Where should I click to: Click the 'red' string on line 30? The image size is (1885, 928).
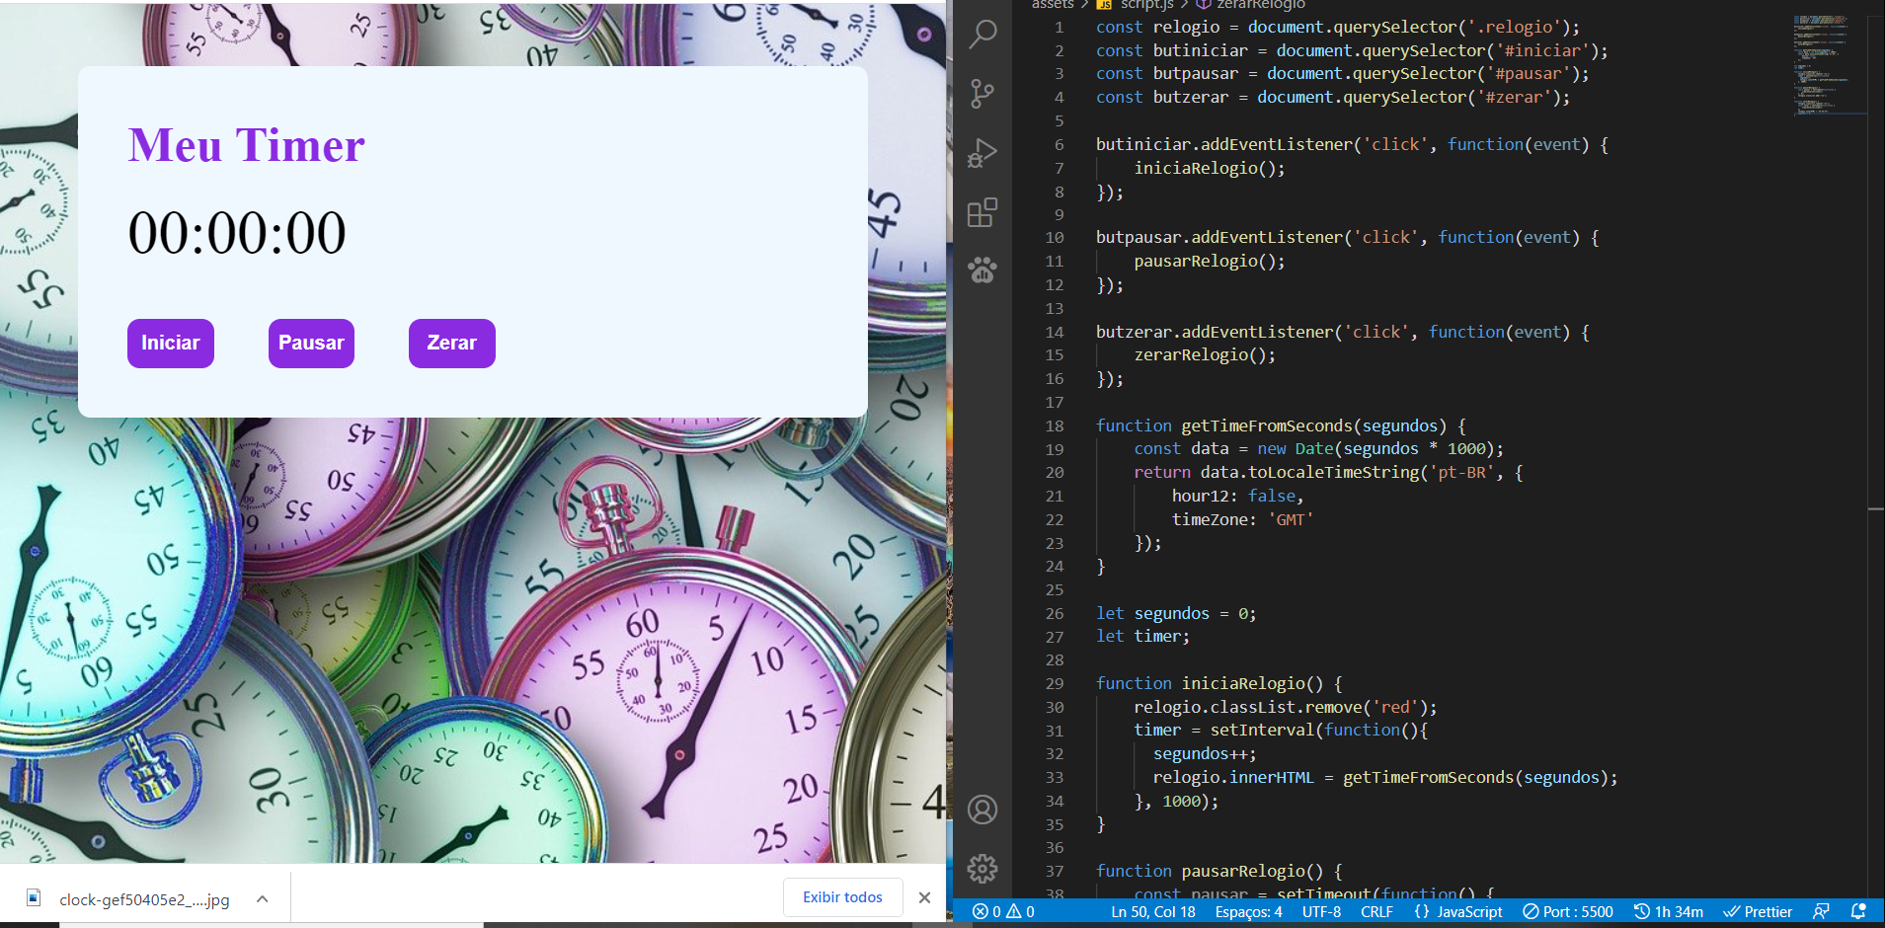(x=1395, y=707)
